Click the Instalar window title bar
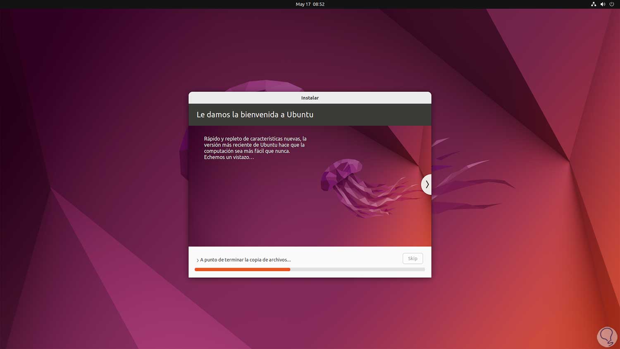The height and width of the screenshot is (349, 620). [310, 98]
